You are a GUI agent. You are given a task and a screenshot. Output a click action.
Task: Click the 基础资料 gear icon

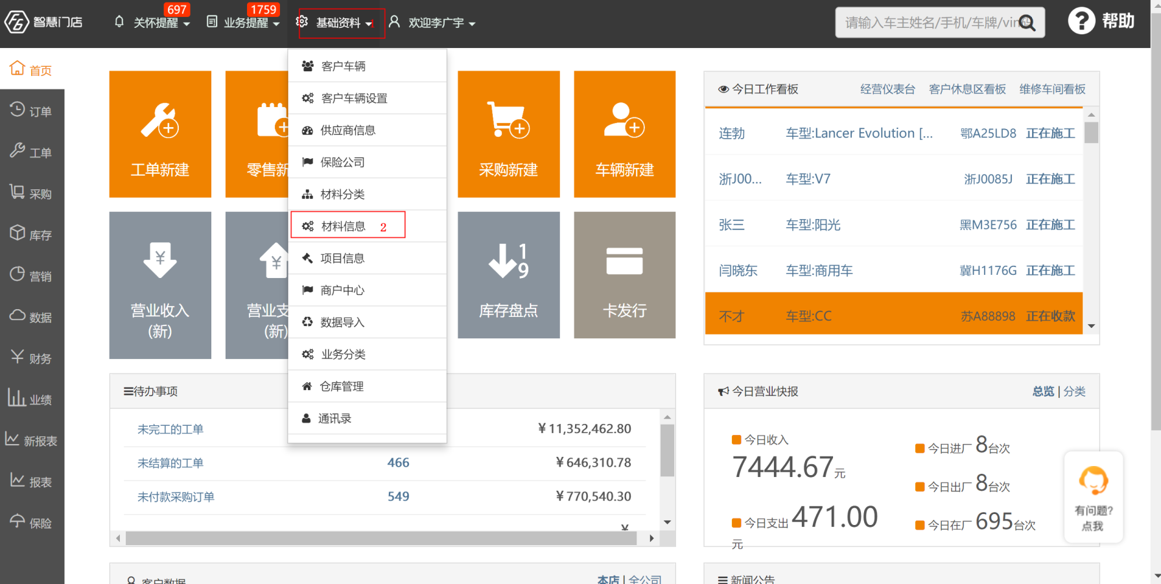(x=302, y=22)
